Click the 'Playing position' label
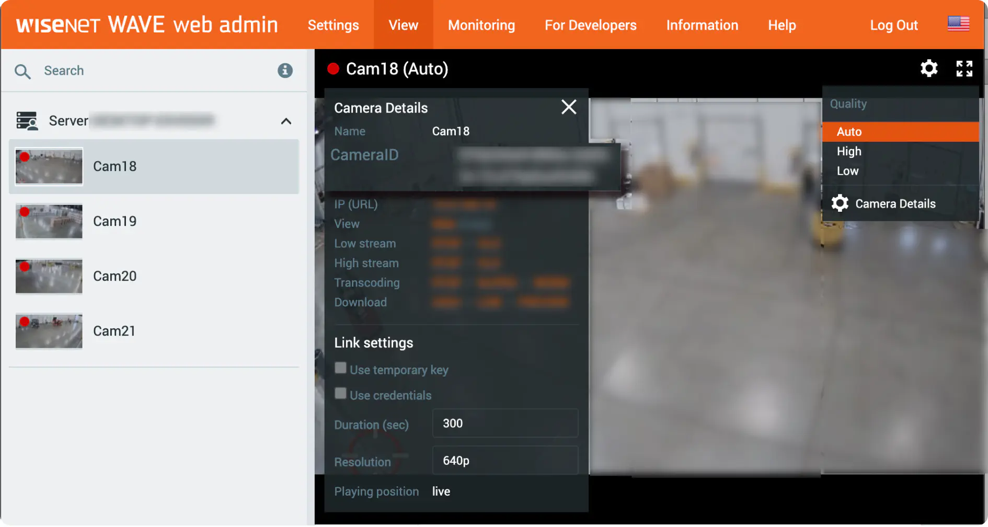The image size is (988, 527). [376, 491]
